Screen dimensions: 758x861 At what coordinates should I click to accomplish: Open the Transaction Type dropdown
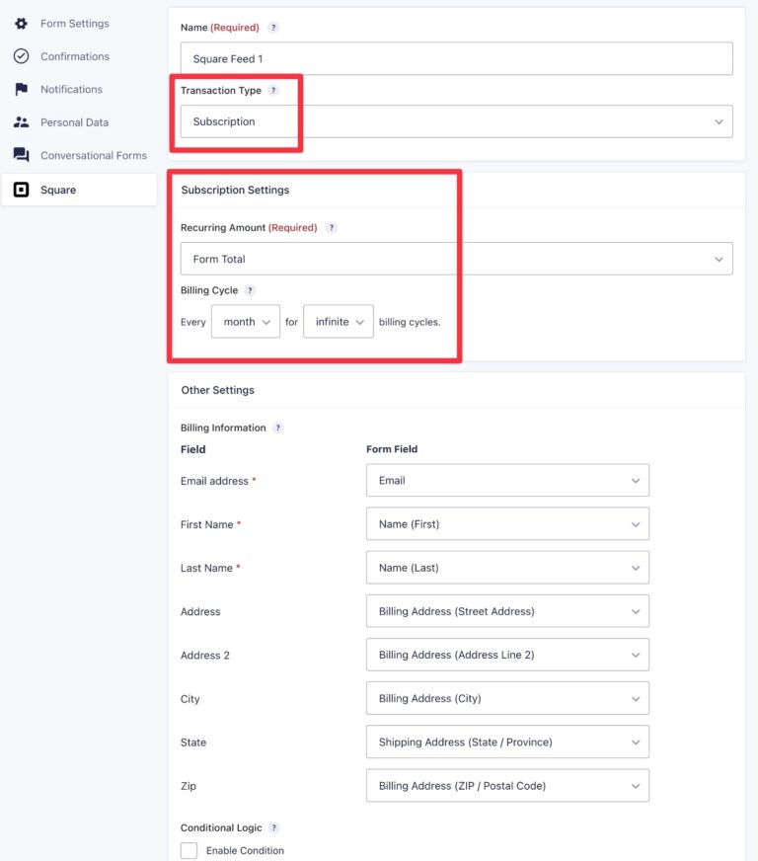[454, 120]
